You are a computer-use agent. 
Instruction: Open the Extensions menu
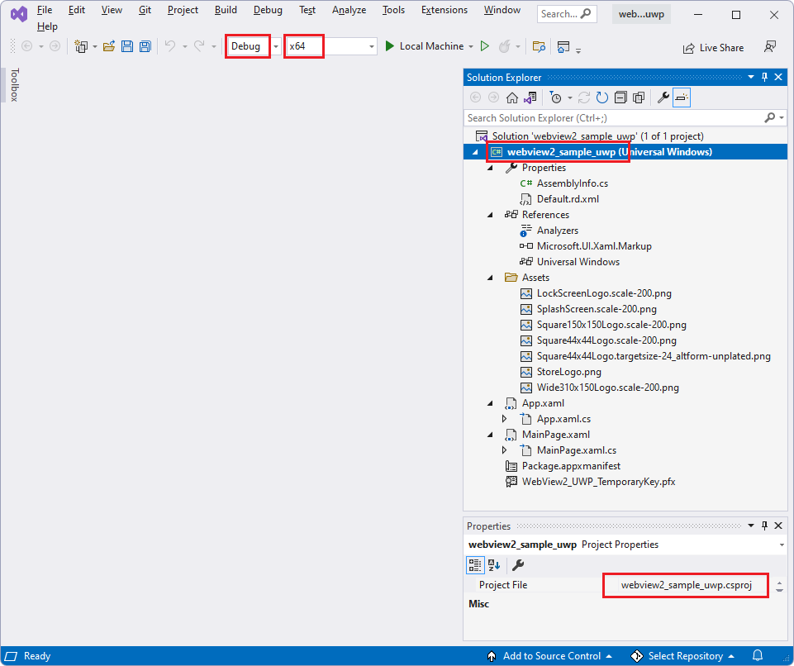pyautogui.click(x=444, y=10)
